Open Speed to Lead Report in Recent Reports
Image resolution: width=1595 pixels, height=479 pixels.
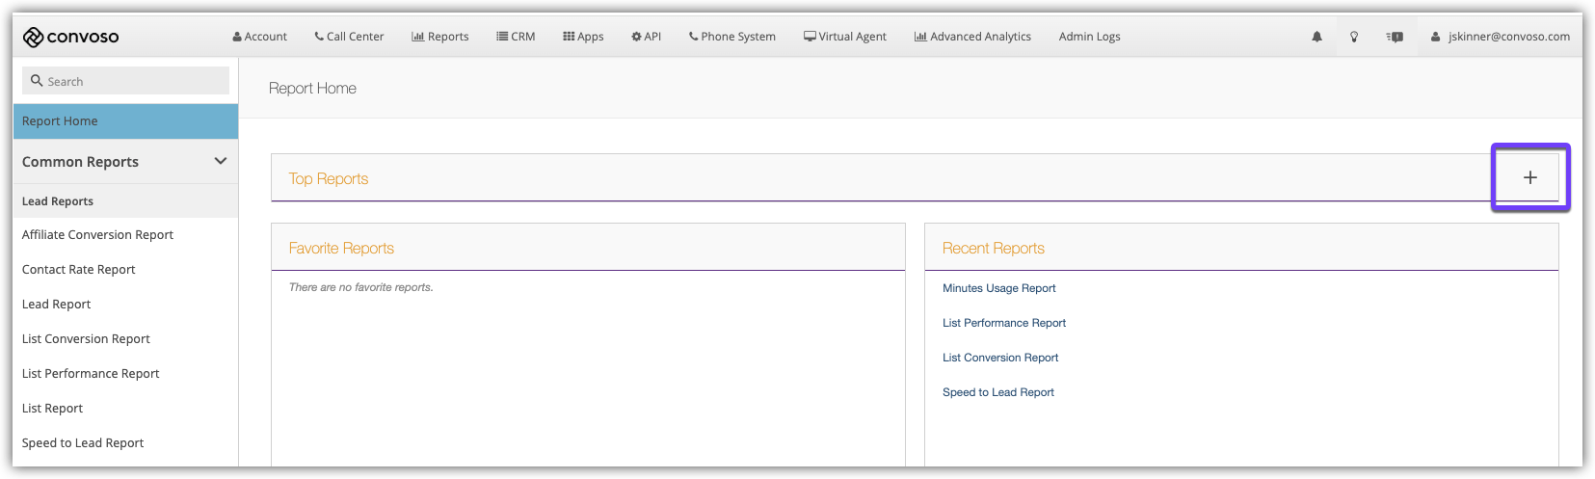997,392
